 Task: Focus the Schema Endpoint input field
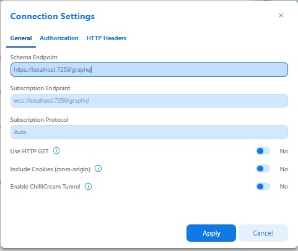coord(149,70)
